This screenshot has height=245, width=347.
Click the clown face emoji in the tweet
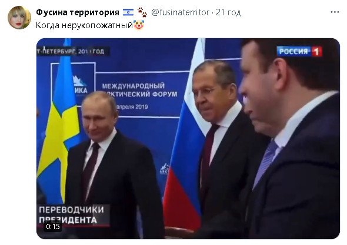139,25
